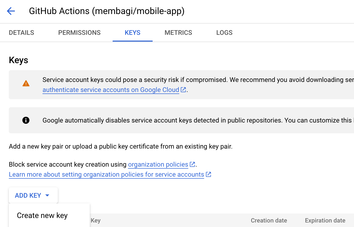Toggle the ADD KEY dropdown arrow

[47, 195]
